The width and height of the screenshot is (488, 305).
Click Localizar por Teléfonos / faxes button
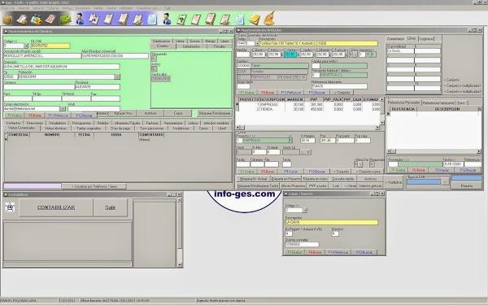94,186
